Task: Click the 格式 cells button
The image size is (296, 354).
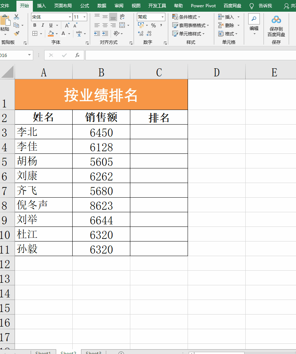Action: click(228, 34)
